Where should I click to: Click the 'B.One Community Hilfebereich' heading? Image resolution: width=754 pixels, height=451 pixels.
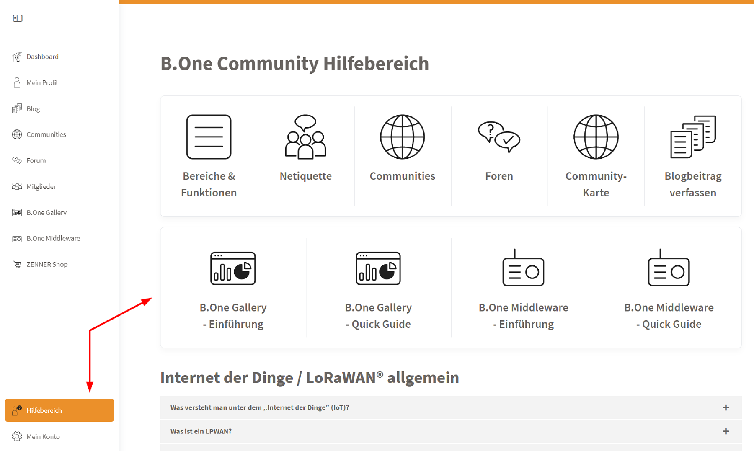pos(294,63)
